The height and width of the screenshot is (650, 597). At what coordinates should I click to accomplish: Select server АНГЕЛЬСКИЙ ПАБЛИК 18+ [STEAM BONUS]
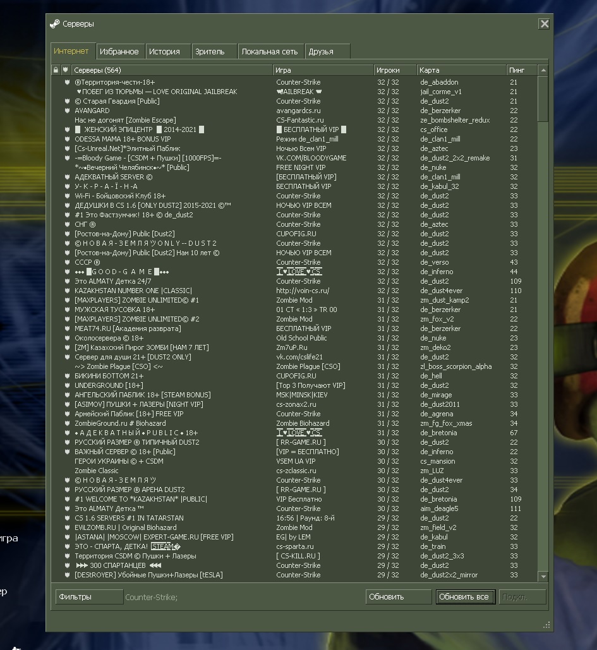click(294, 395)
